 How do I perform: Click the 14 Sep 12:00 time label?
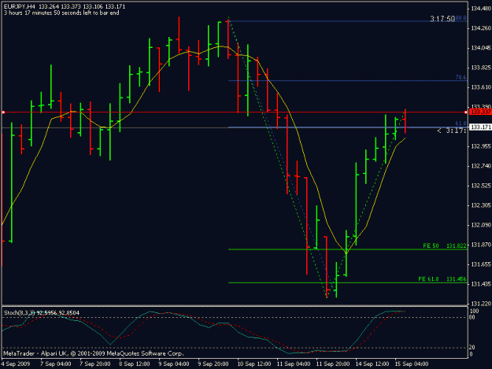tap(372, 364)
